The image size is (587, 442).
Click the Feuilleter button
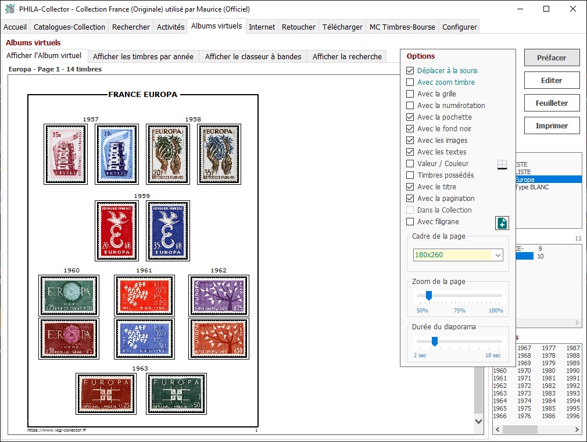552,103
